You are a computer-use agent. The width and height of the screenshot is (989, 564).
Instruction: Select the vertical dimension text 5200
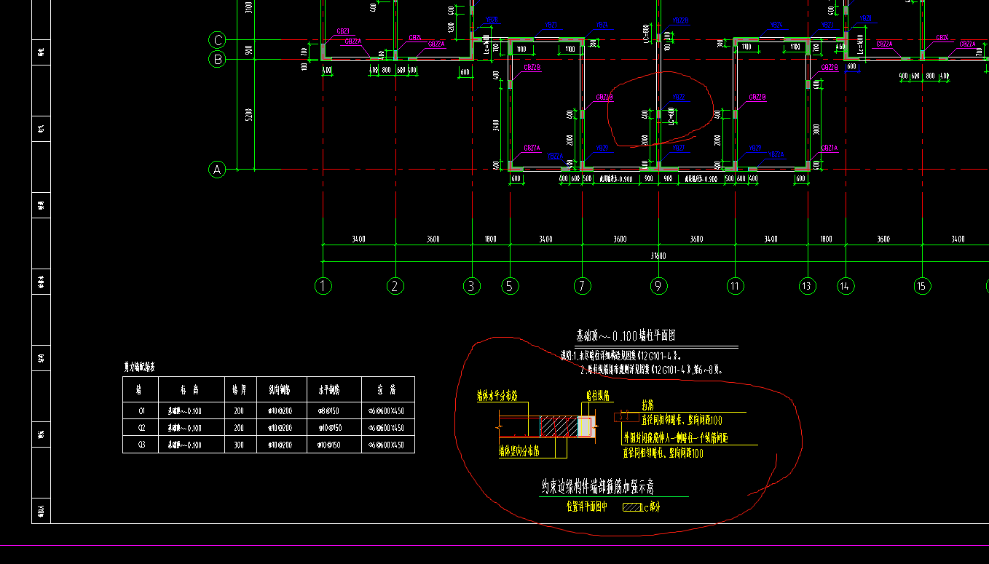click(x=249, y=114)
